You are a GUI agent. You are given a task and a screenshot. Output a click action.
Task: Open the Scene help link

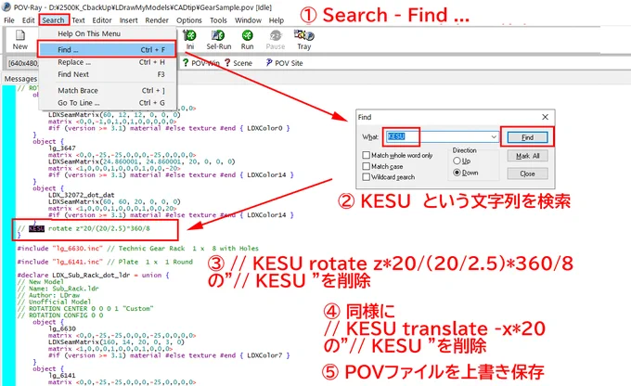click(238, 63)
